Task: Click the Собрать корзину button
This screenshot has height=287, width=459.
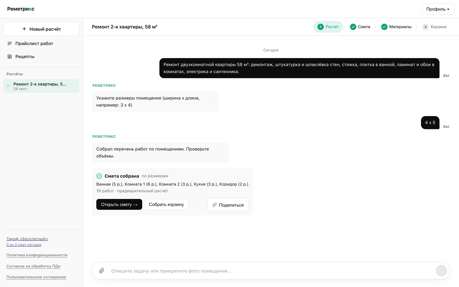Action: pyautogui.click(x=166, y=204)
